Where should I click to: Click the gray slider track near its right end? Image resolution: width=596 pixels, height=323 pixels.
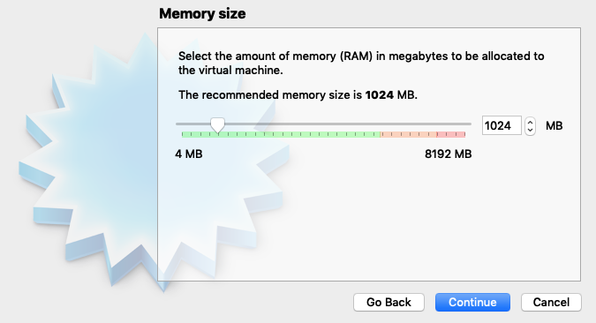pyautogui.click(x=456, y=124)
